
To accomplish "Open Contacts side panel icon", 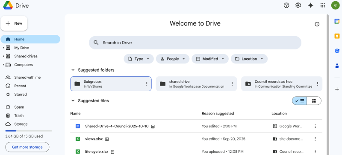I will click(337, 66).
